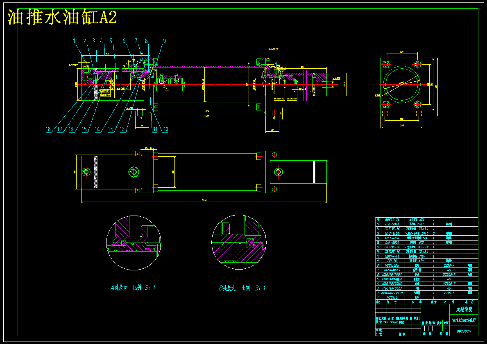
Task: Click the drawing name 油推水油缸装配图
Action: 464,320
